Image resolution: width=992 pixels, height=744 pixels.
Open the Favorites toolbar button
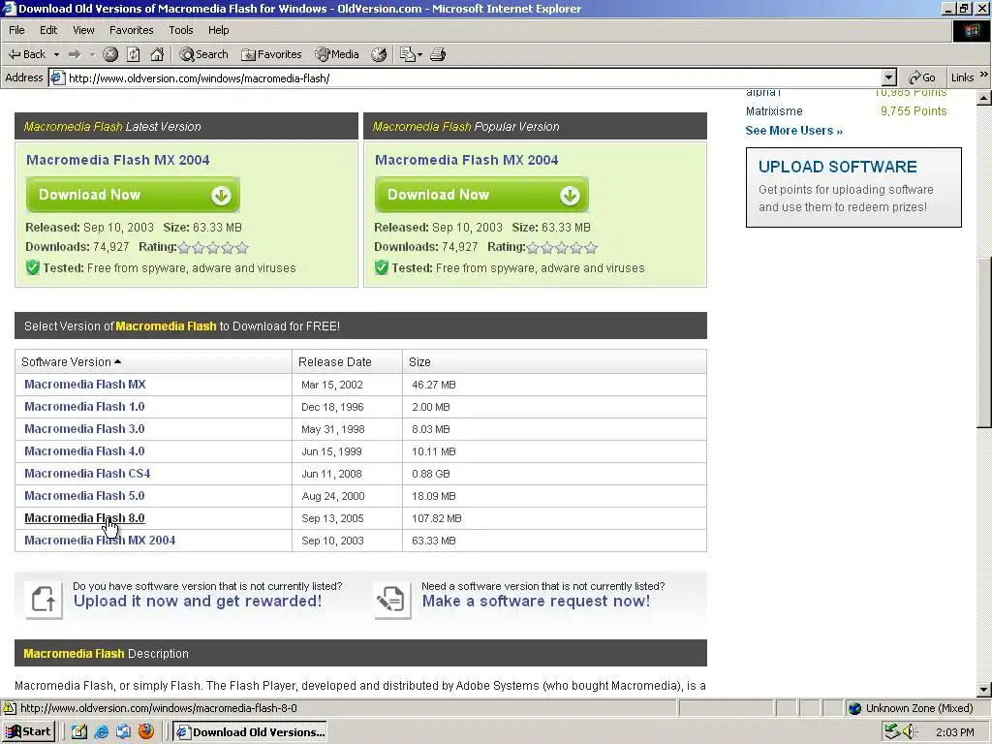tap(271, 54)
